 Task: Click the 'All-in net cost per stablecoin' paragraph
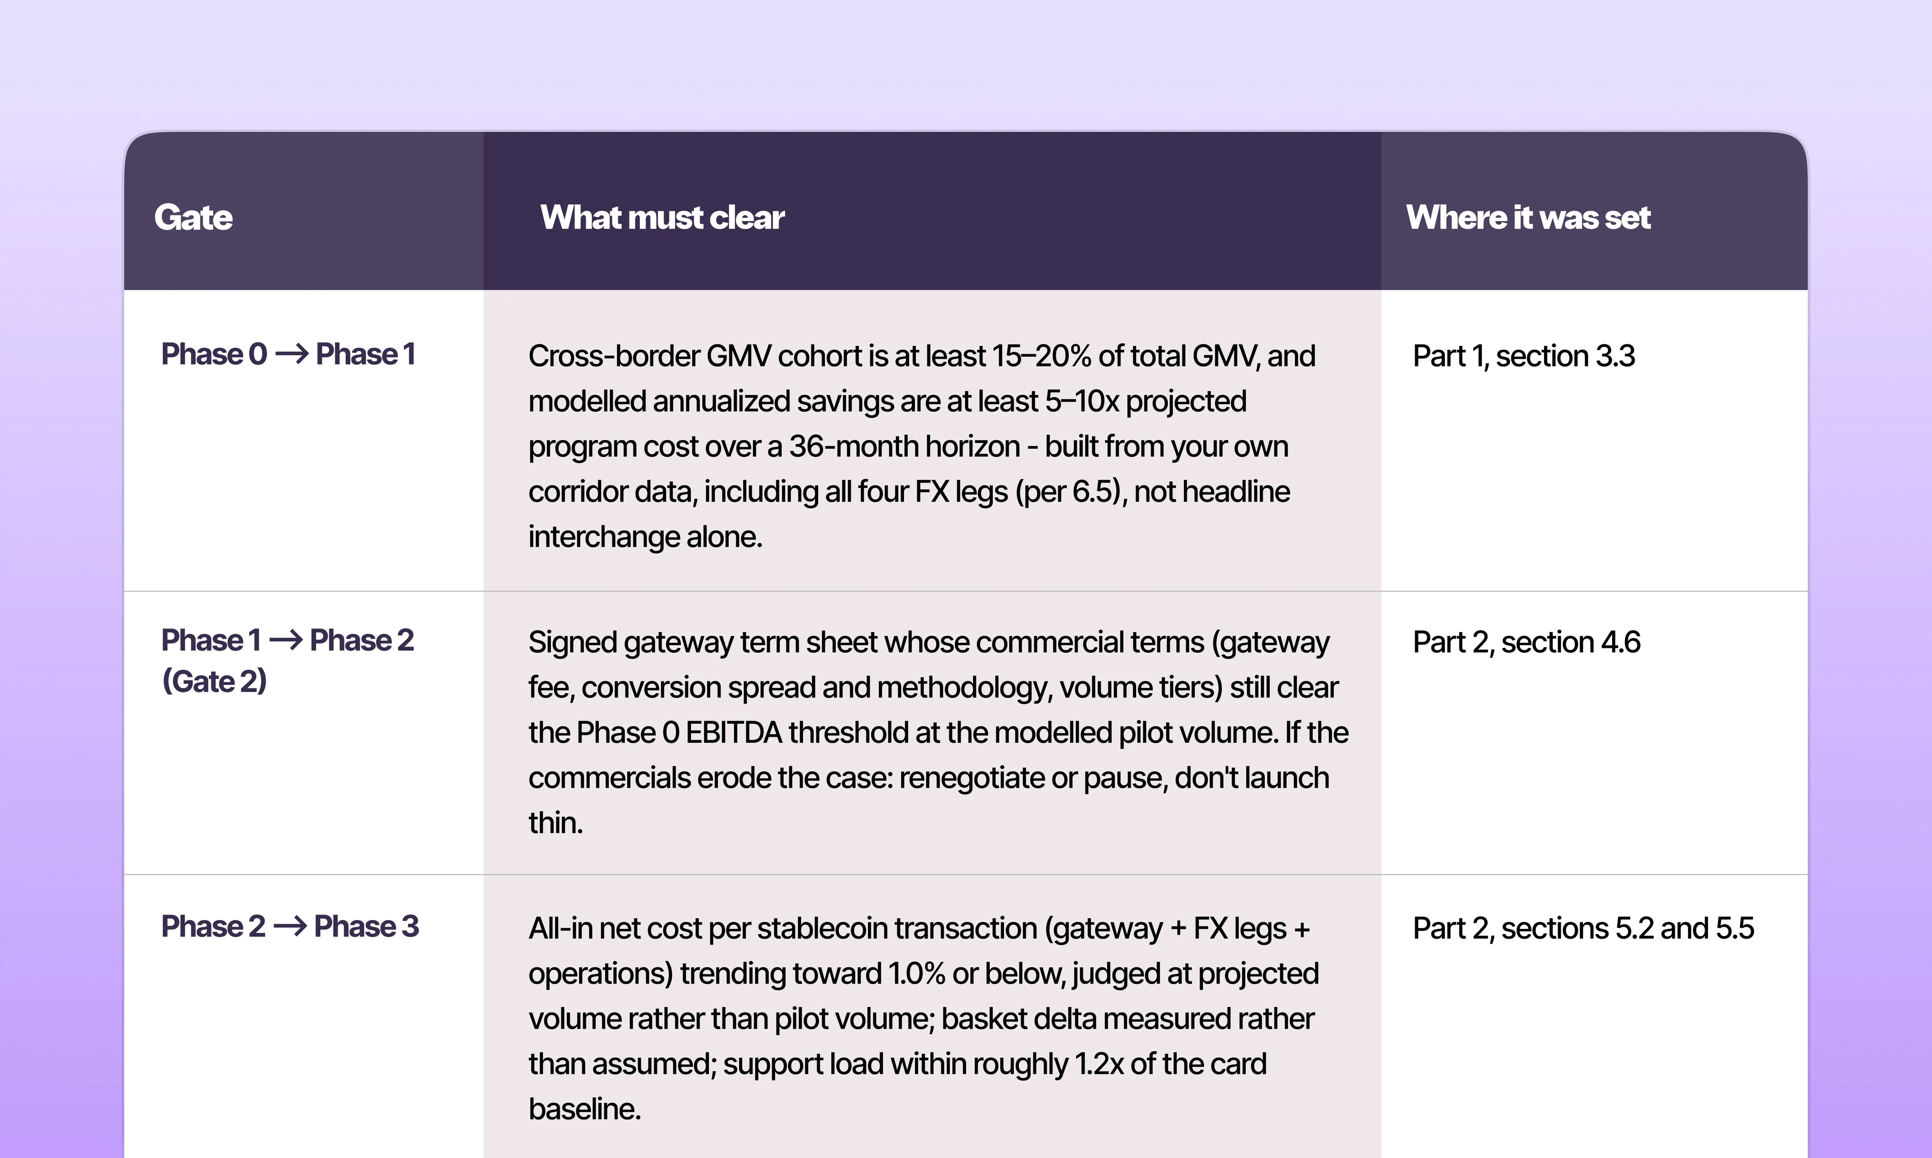(924, 1019)
